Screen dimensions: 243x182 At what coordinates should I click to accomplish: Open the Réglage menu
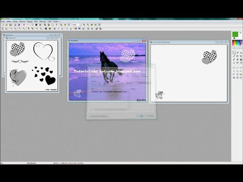[30, 21]
